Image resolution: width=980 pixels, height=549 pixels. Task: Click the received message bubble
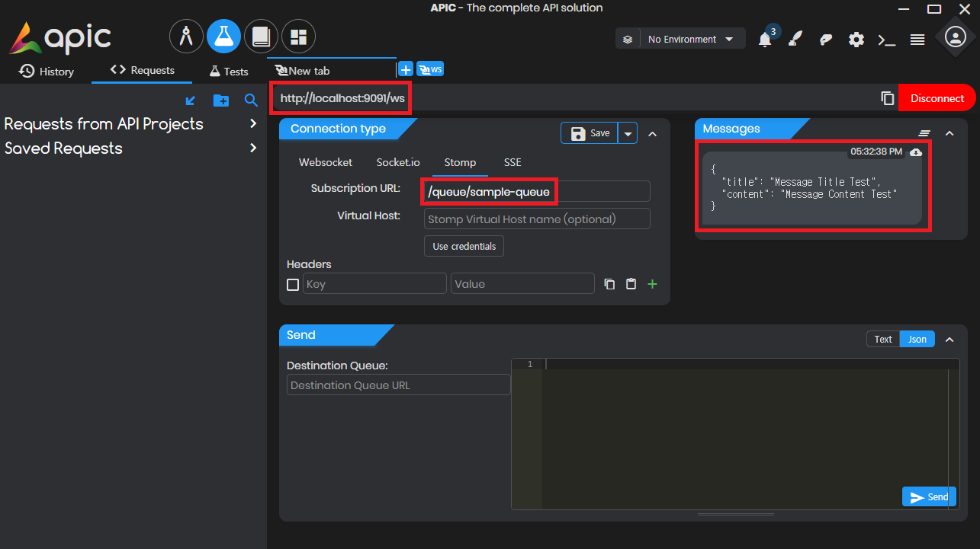click(812, 188)
